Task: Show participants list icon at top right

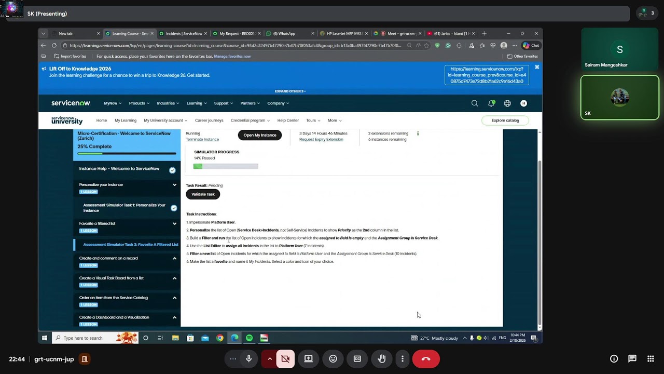Action: point(647,14)
